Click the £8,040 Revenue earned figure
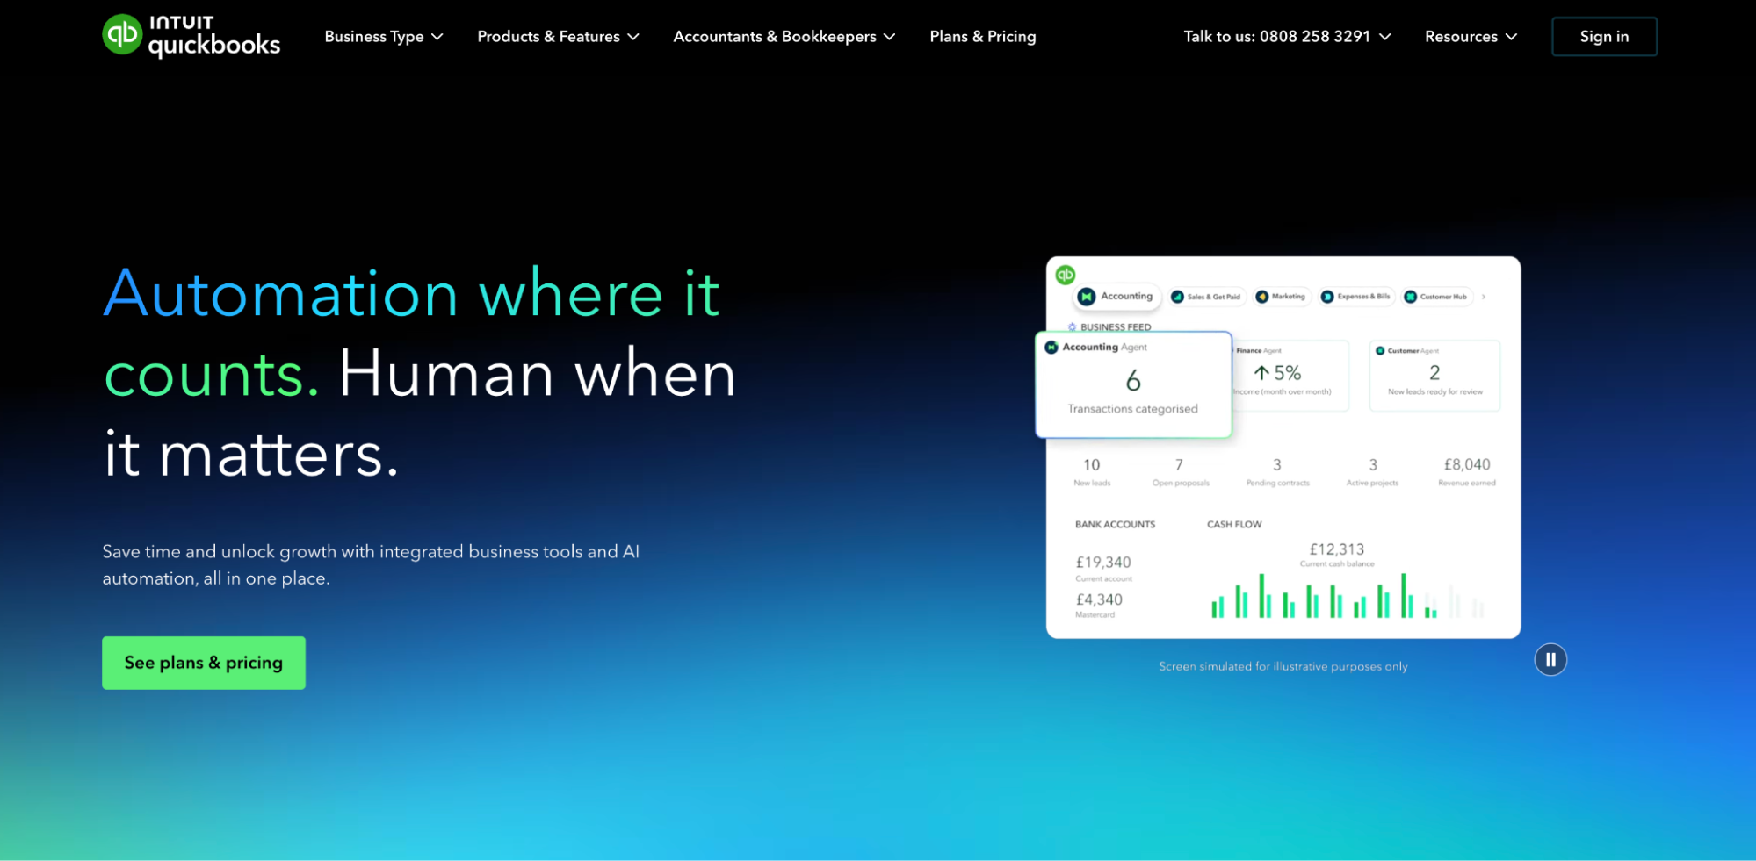 1467,470
